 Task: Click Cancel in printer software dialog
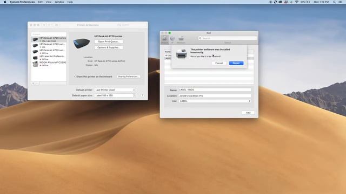219,63
